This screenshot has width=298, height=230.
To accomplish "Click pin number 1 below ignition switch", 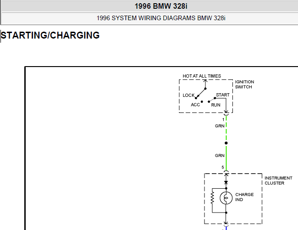I will point(223,120).
